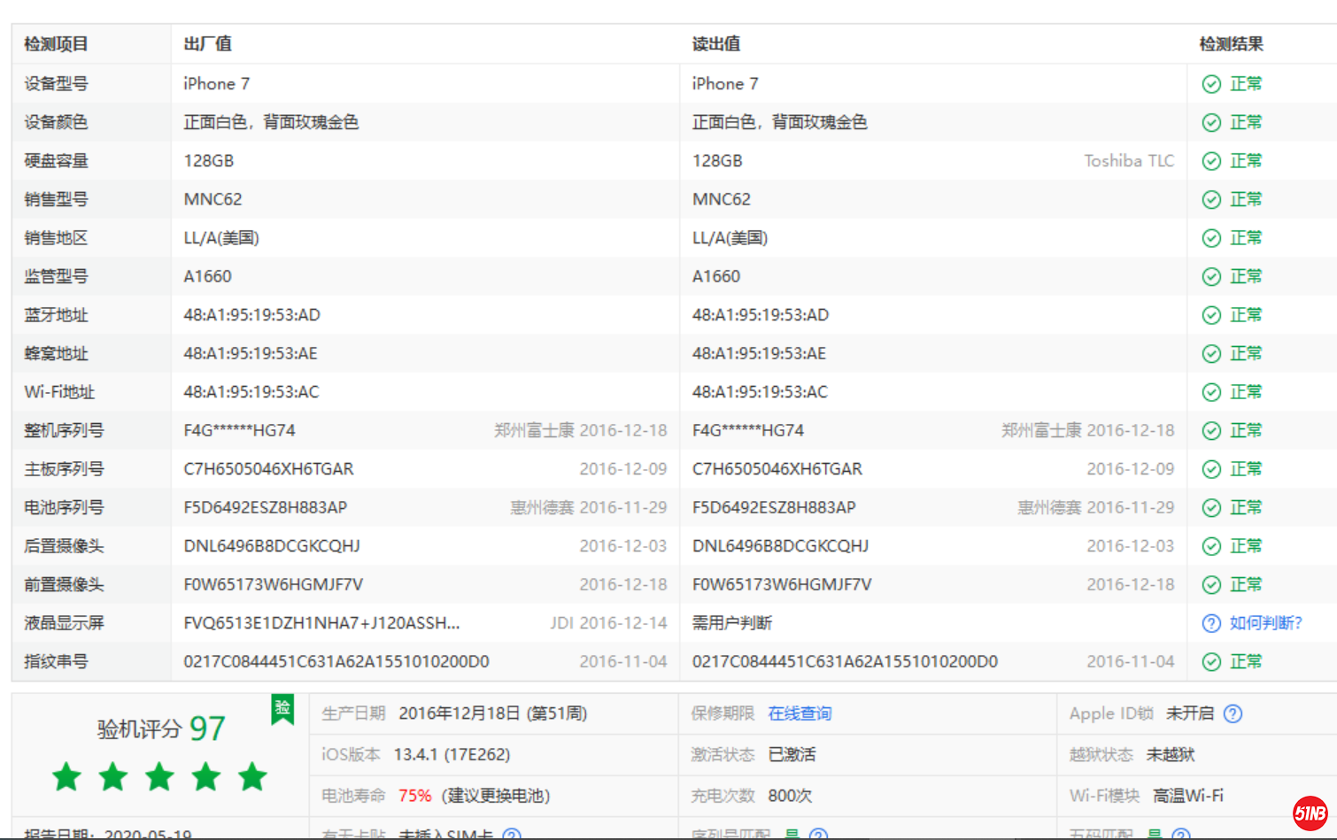Click the fifth star of the rating

pos(252,776)
